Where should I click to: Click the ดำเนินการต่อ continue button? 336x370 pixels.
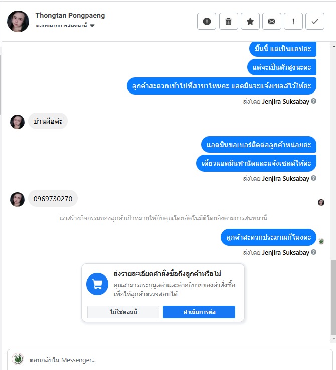(199, 312)
